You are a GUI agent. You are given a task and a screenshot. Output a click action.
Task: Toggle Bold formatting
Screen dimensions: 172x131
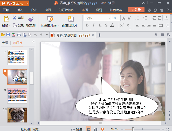point(87,25)
